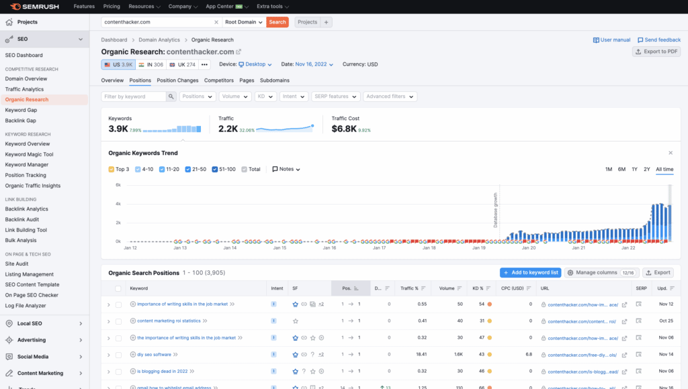Select the US 3.9K database button
688x389 pixels.
point(118,64)
